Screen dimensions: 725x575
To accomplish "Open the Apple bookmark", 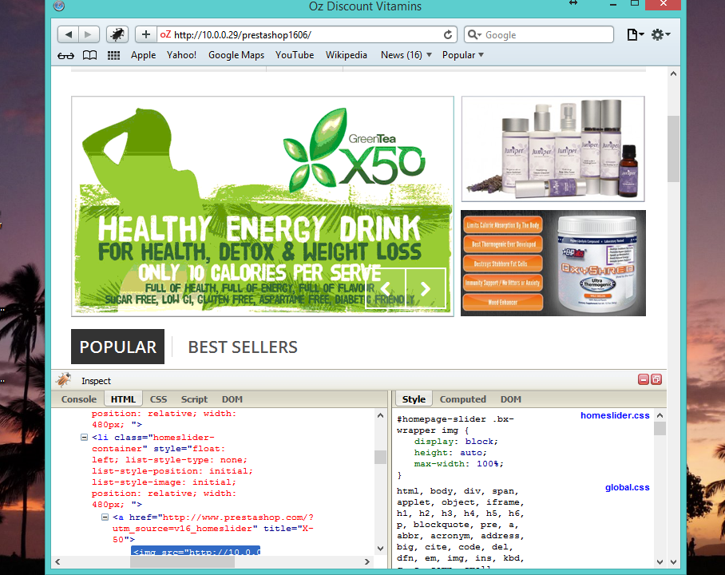I will tap(144, 55).
